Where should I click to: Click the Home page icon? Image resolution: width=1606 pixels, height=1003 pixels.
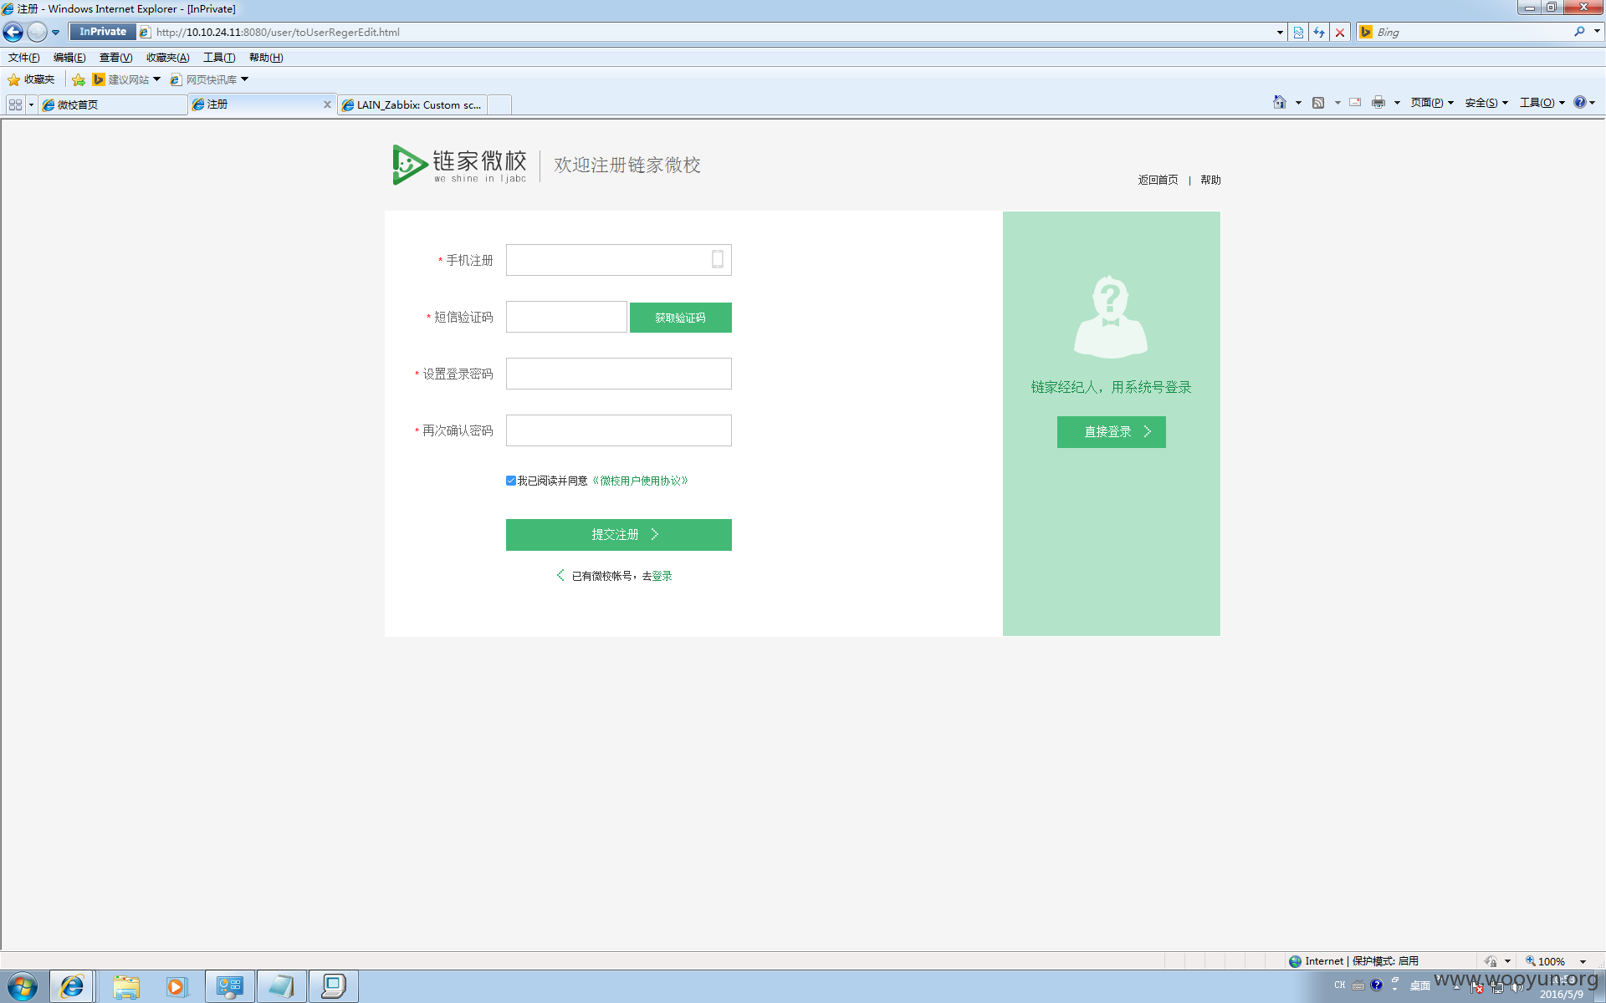pyautogui.click(x=1280, y=102)
